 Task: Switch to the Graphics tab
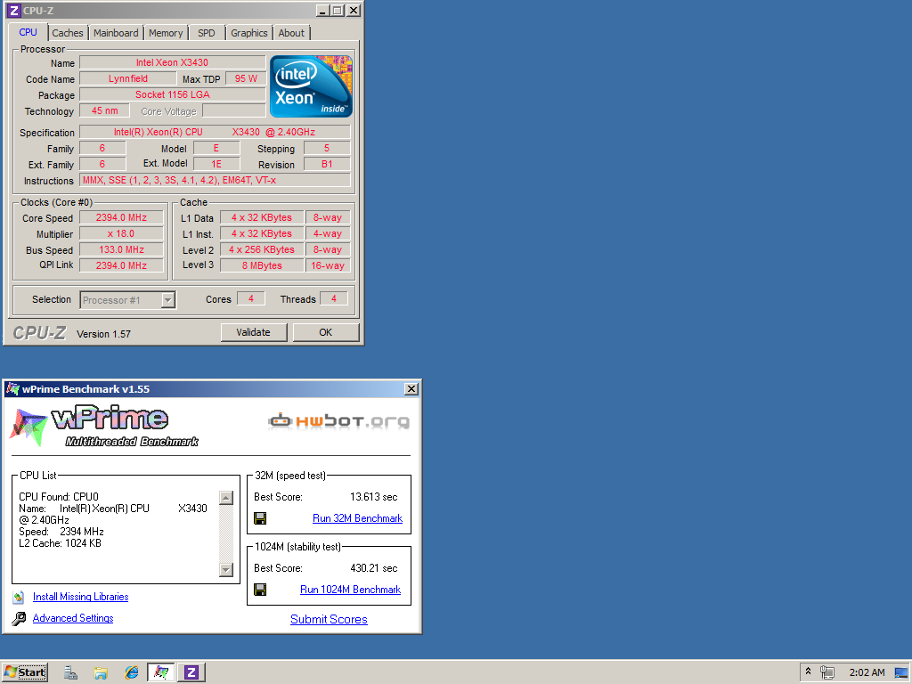tap(249, 33)
